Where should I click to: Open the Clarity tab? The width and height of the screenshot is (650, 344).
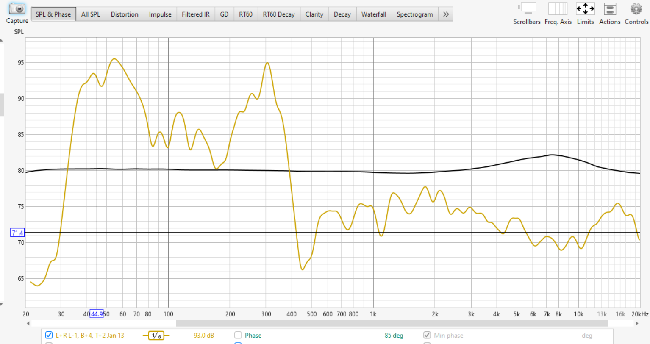point(314,14)
